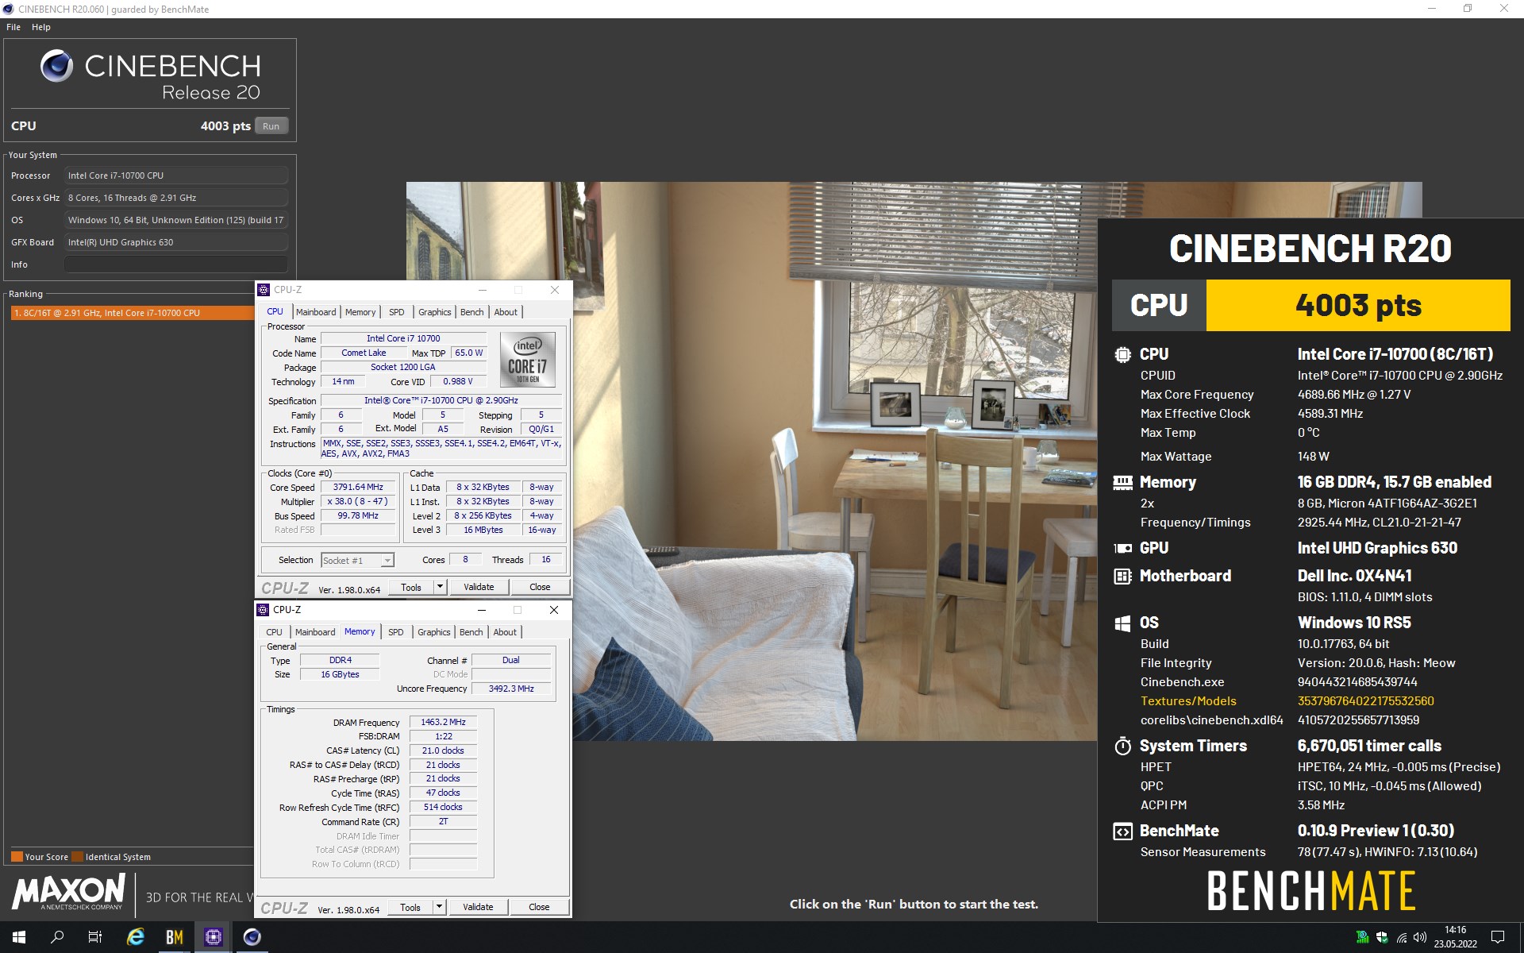Click the Run button next to CPU score
Screen dimensions: 1524x953
tap(271, 126)
